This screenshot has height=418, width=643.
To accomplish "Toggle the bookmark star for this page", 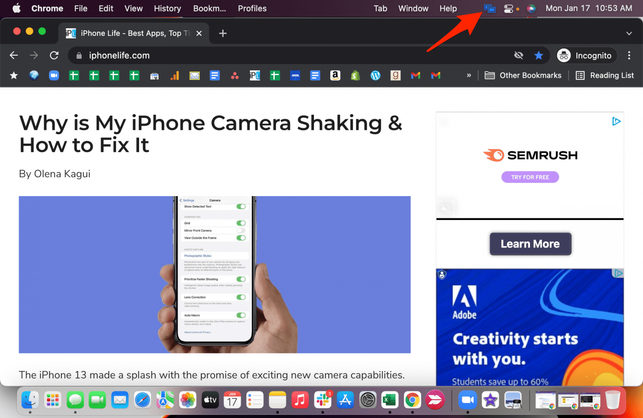I will pos(539,55).
